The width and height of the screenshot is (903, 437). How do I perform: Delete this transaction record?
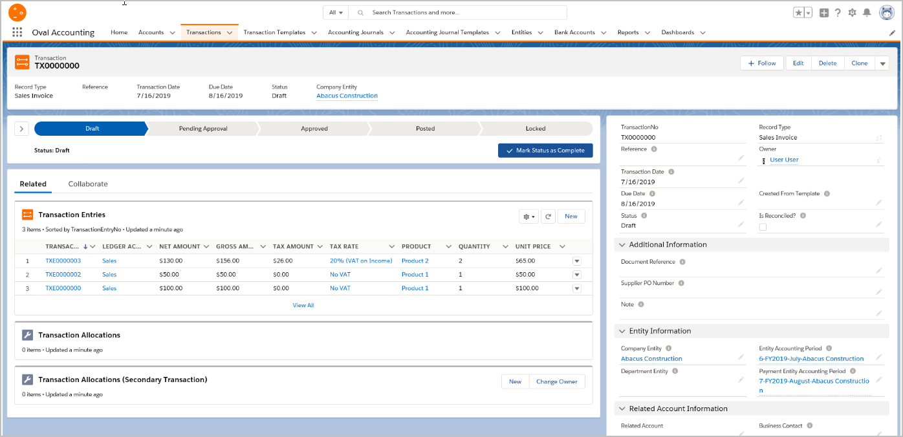(827, 63)
